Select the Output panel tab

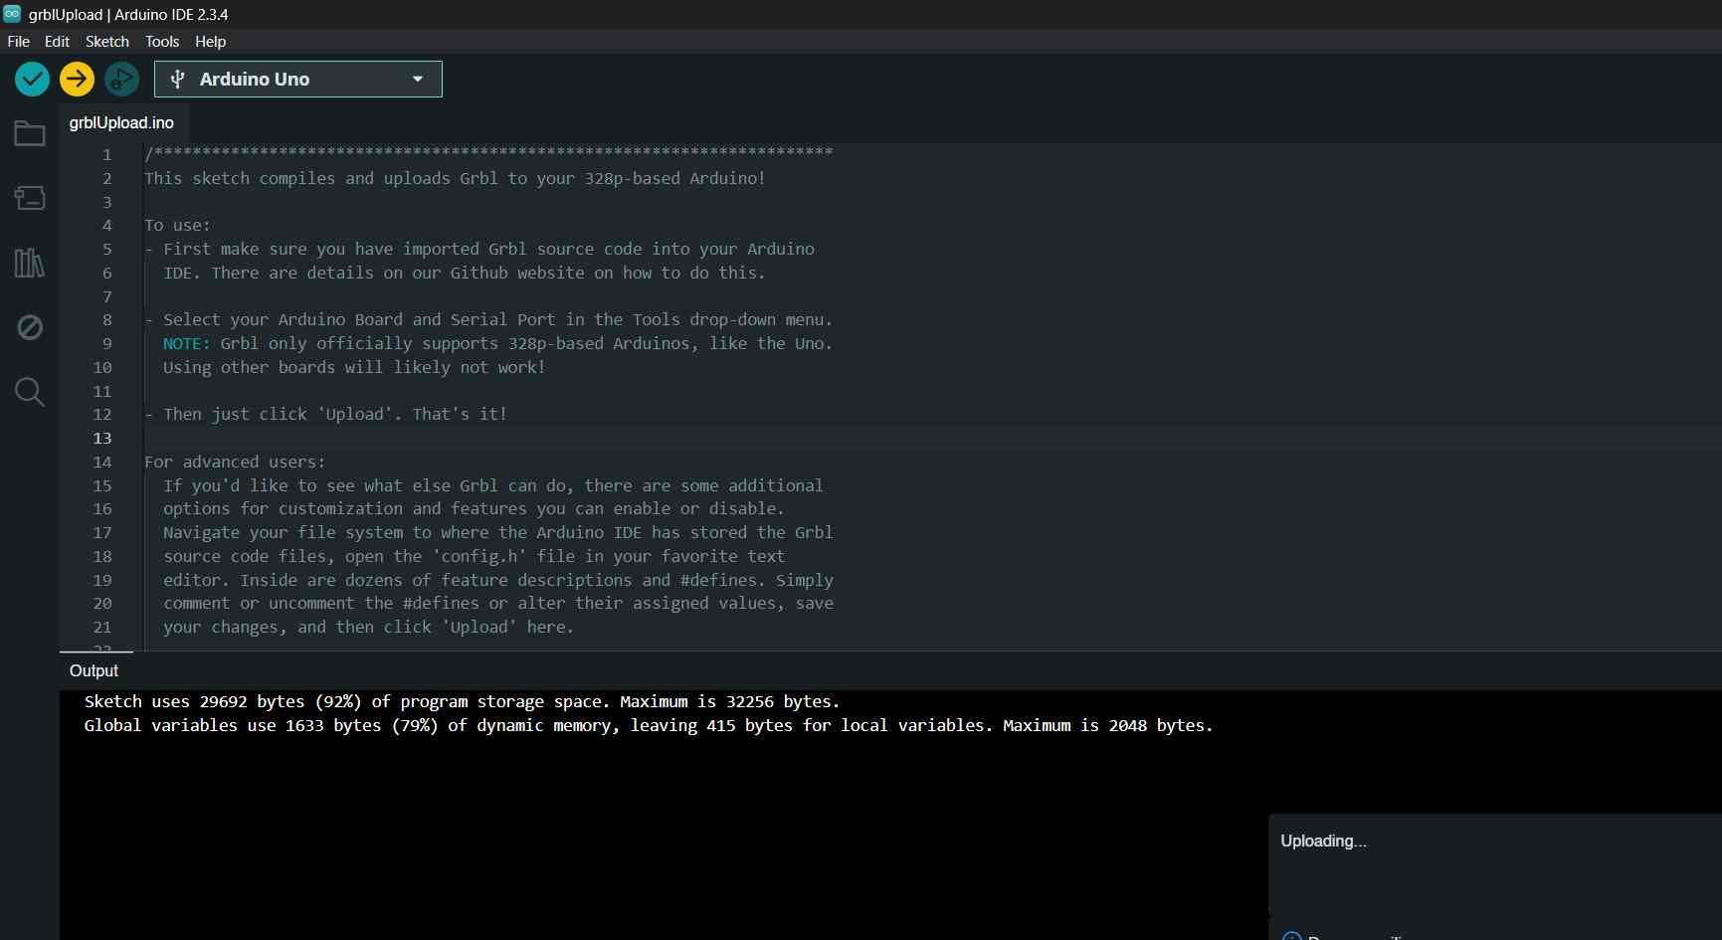pos(94,671)
